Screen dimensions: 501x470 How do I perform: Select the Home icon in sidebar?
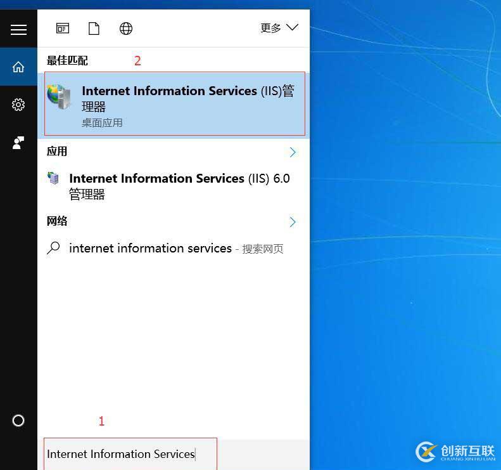coord(18,67)
